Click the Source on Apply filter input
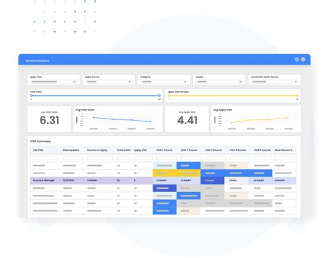This screenshot has width=329, height=258. click(100, 158)
